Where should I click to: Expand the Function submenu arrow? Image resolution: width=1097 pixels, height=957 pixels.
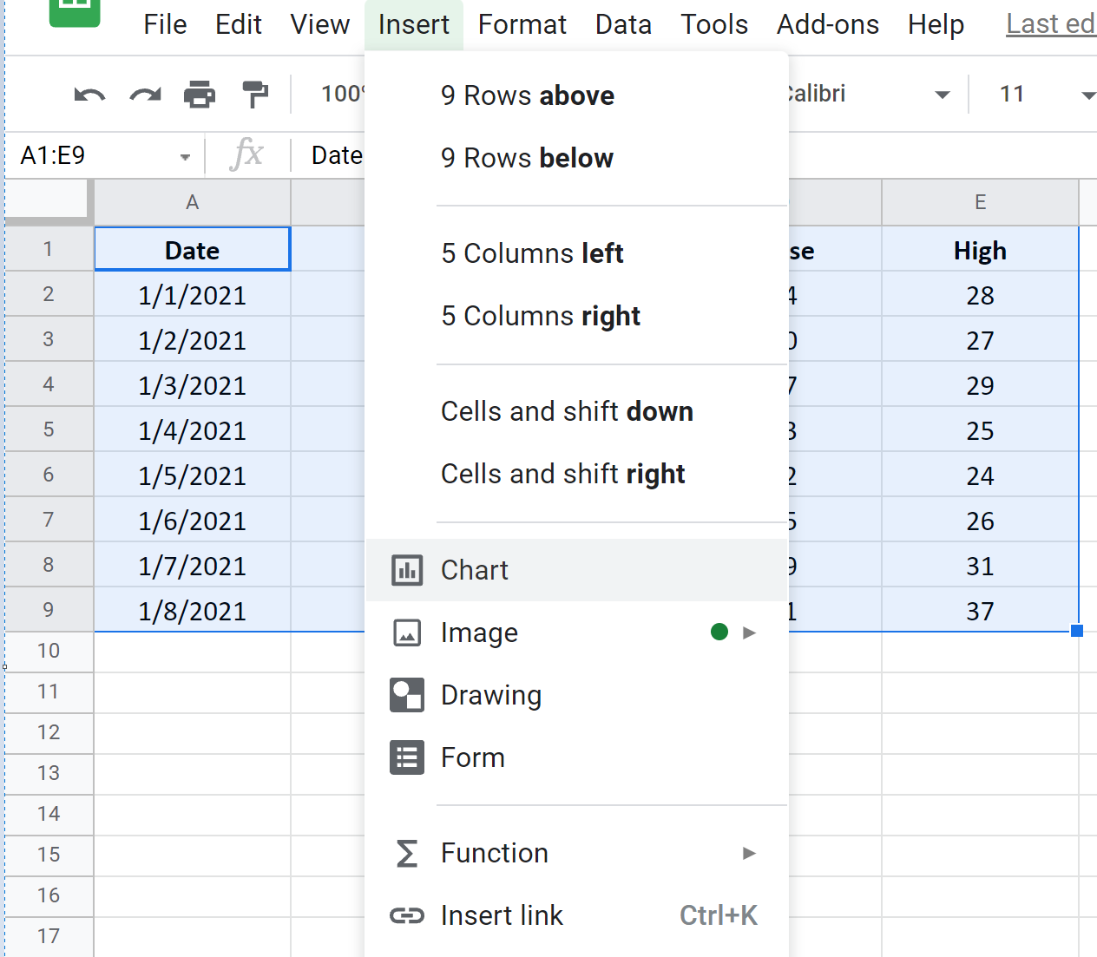coord(749,854)
